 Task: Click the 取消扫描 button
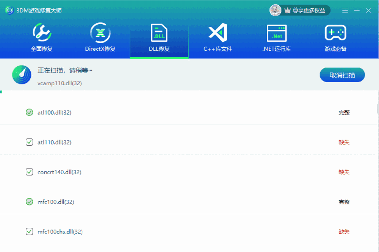(x=342, y=75)
